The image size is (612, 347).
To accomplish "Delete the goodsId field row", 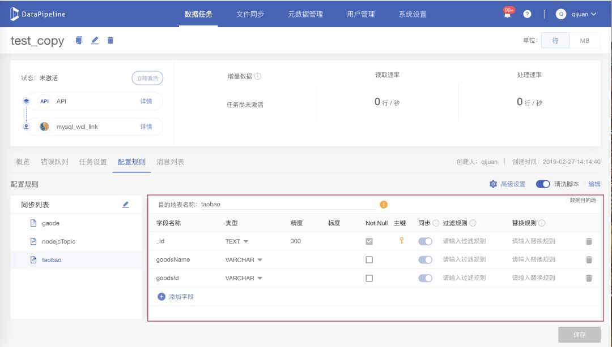I will pyautogui.click(x=589, y=278).
